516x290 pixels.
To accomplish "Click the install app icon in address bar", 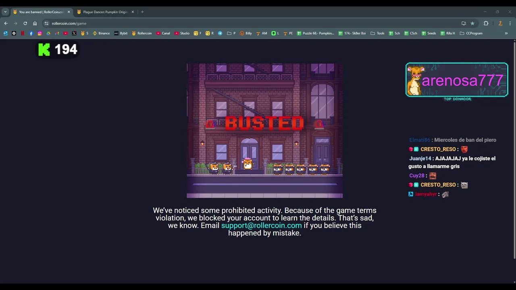I will click(x=464, y=23).
